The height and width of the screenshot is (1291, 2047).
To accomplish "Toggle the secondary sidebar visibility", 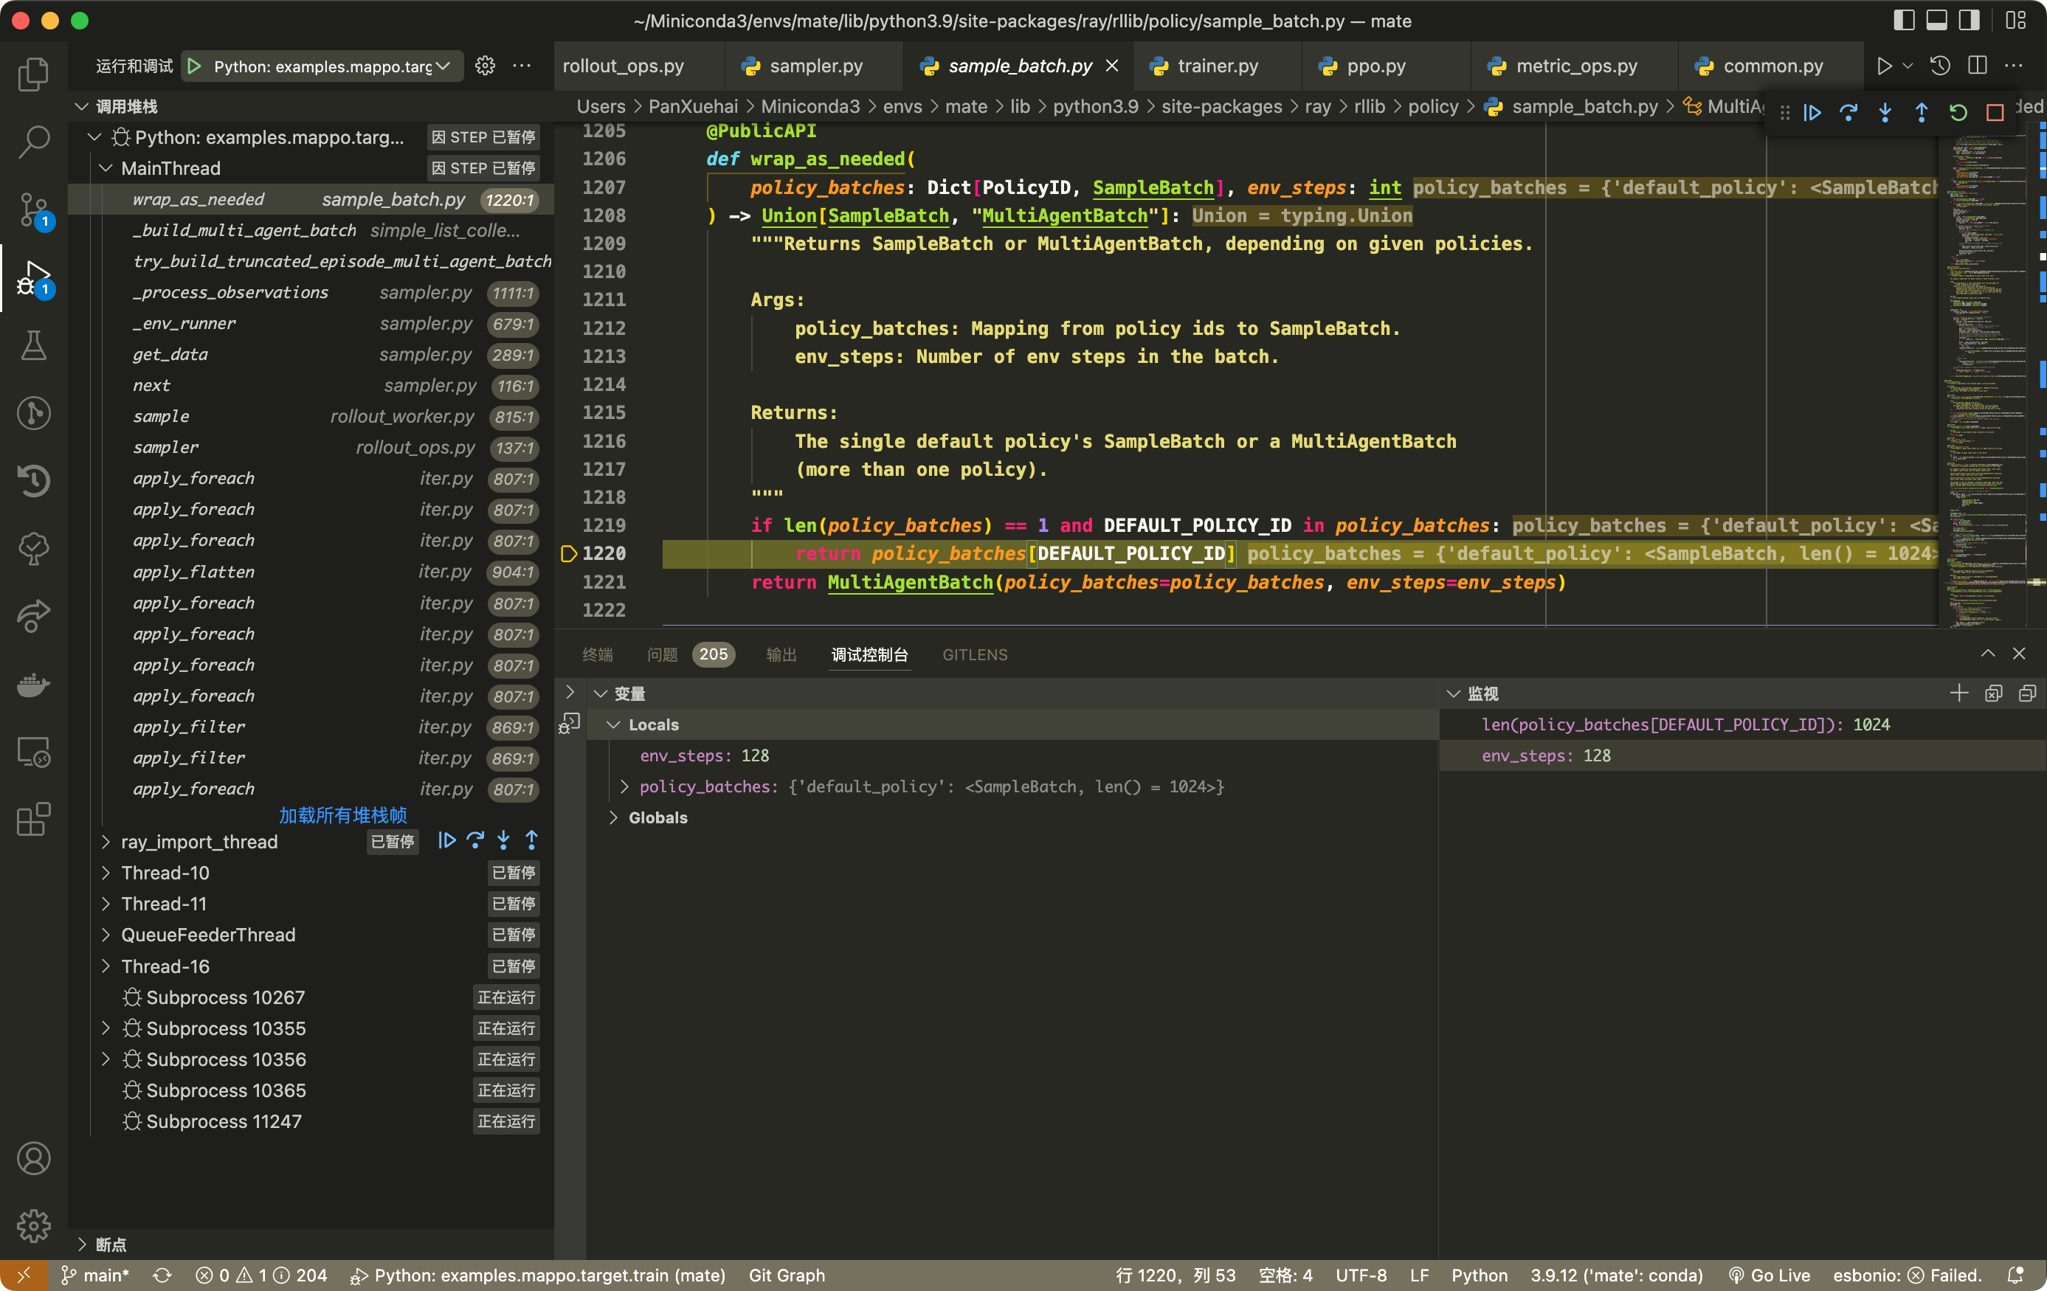I will click(x=1970, y=19).
